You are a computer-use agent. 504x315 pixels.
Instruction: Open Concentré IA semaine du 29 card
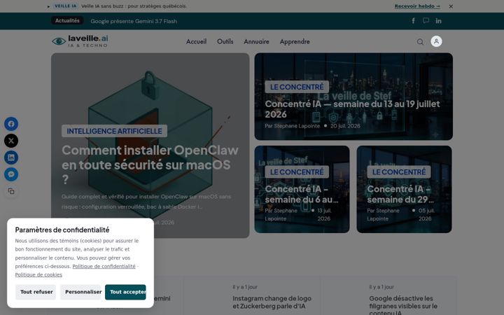(400, 194)
